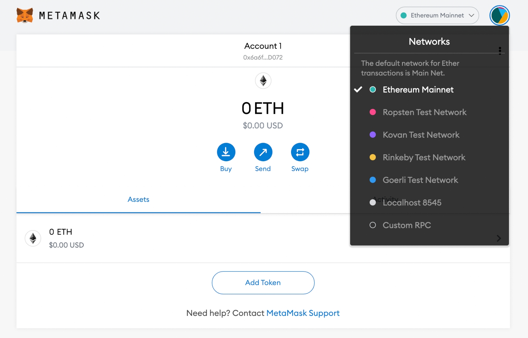Click the ETH asset icon in list
Image resolution: width=528 pixels, height=338 pixels.
click(x=33, y=238)
